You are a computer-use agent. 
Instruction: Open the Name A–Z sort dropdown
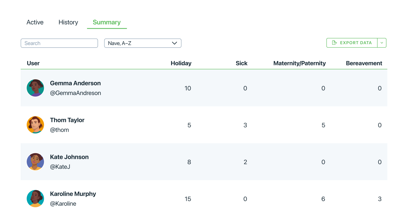point(139,43)
